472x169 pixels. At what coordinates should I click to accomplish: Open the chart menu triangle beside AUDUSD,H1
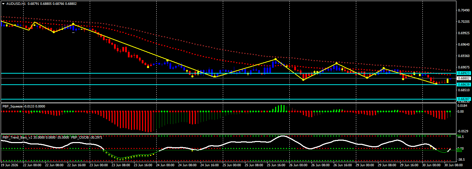click(3, 3)
